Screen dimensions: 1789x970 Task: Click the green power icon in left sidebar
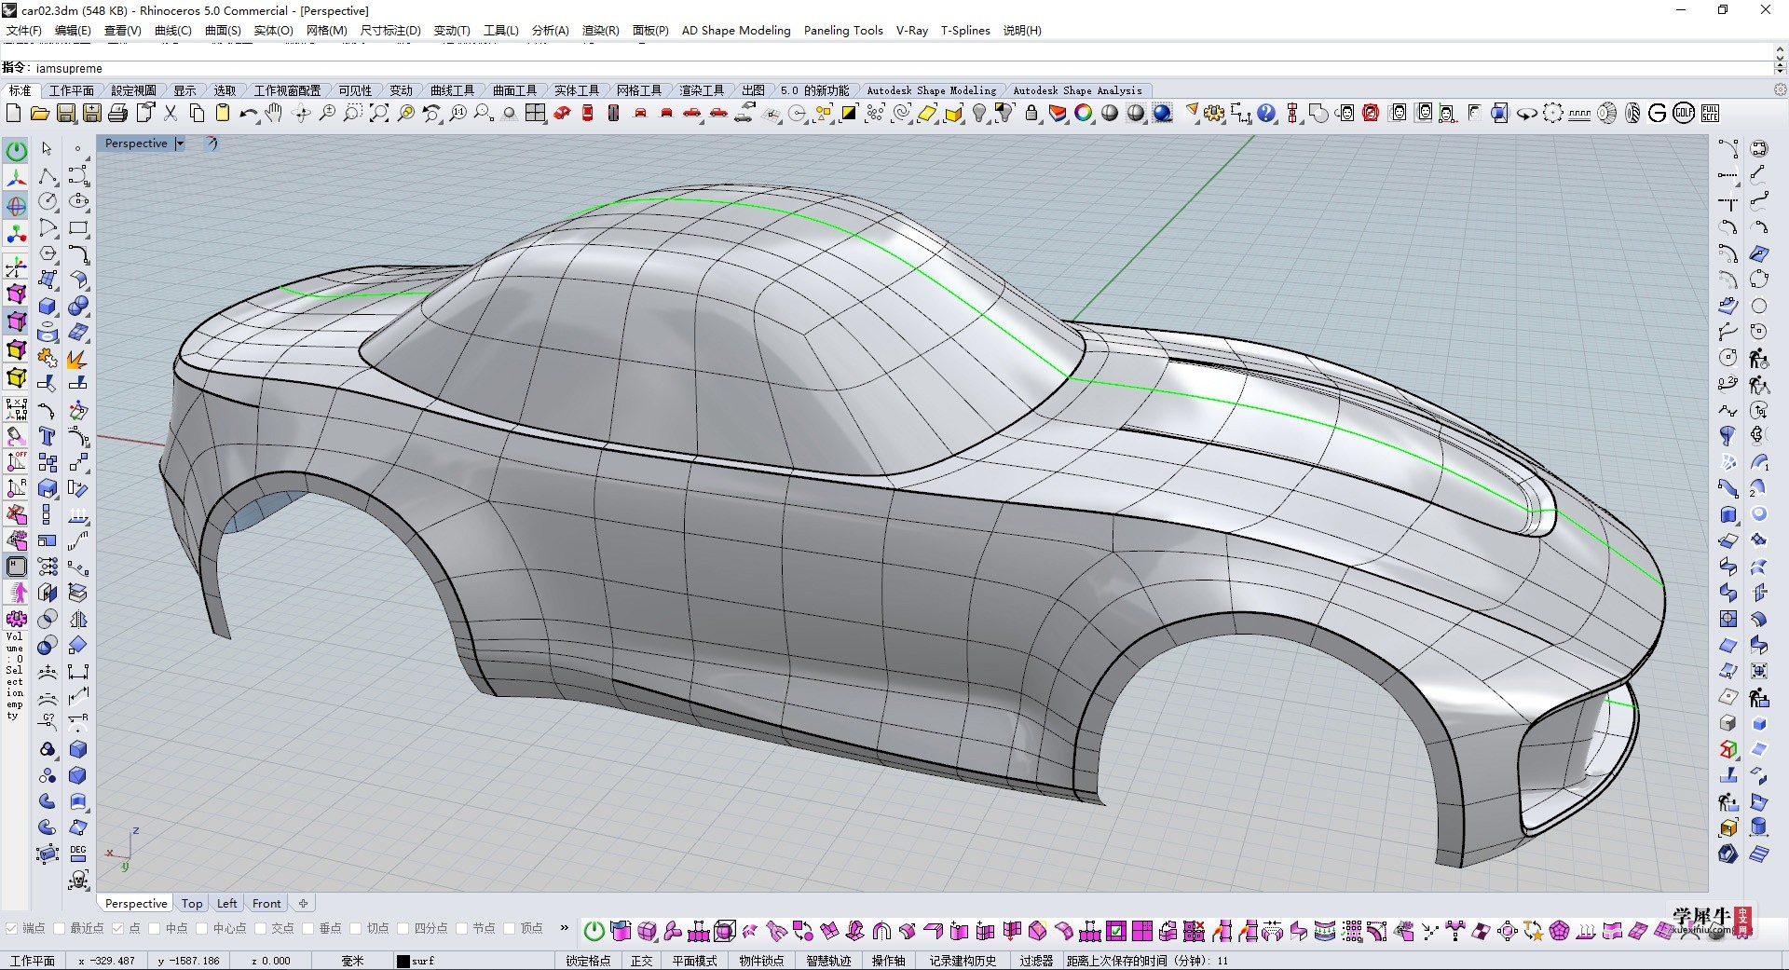16,150
